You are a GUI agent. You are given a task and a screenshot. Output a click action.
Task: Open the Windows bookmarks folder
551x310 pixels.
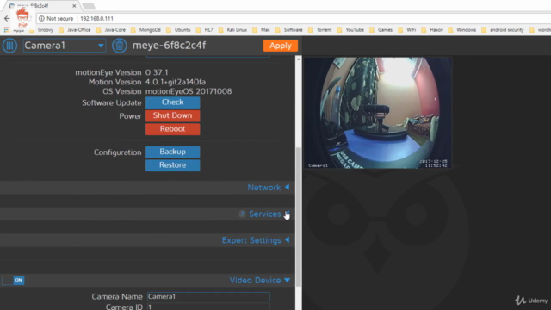click(461, 30)
